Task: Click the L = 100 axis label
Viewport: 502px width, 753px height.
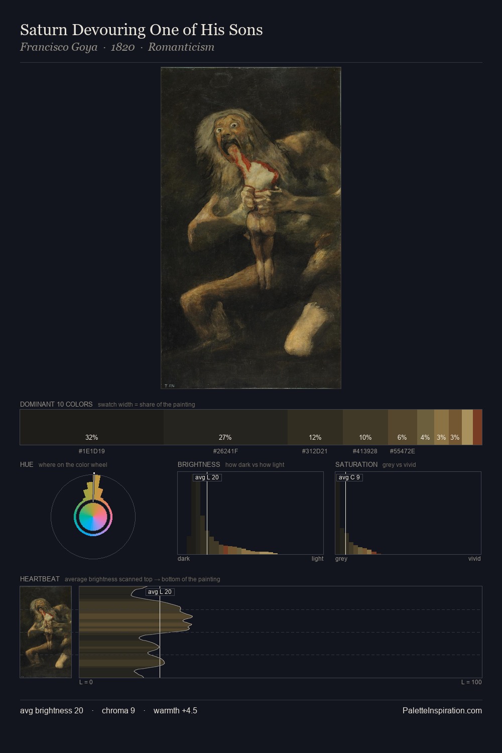Action: (471, 682)
